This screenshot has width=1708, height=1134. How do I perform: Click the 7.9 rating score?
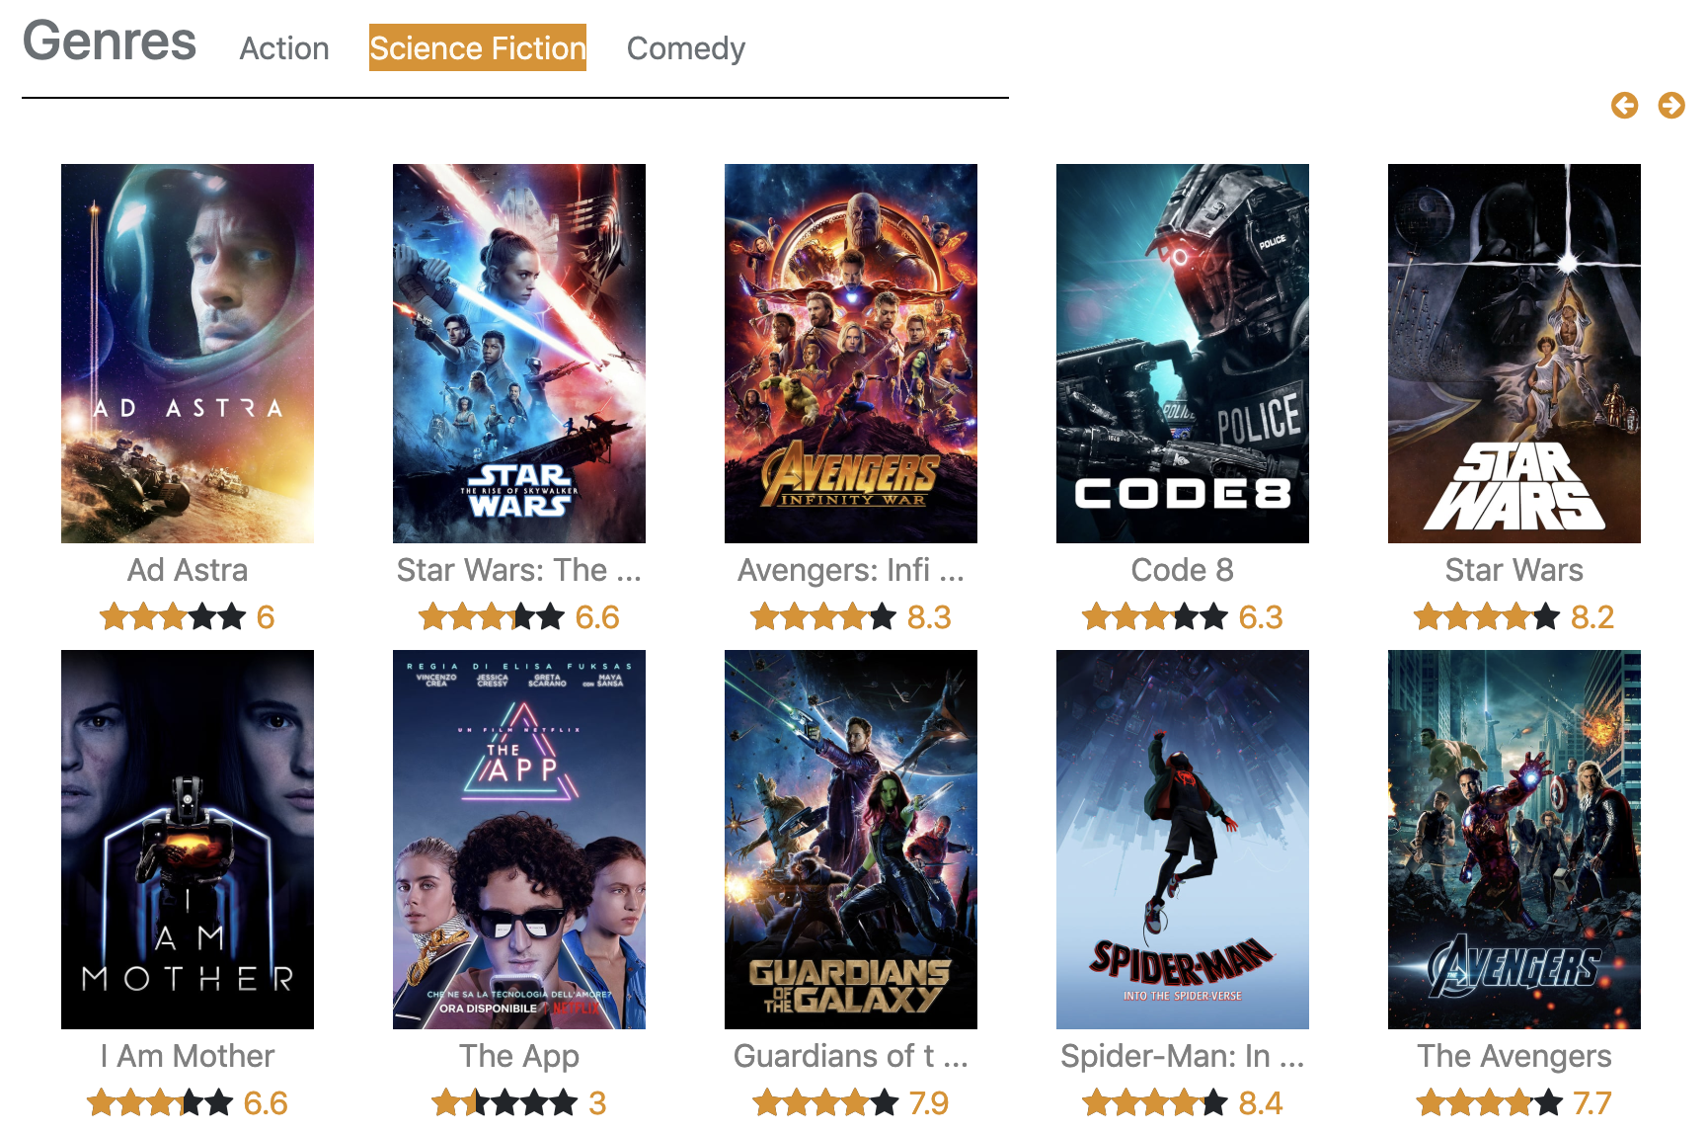[x=929, y=1103]
